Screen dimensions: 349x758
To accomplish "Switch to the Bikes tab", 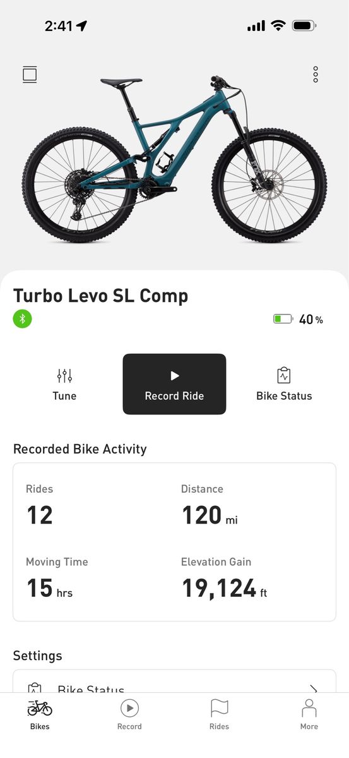I will pos(40,715).
